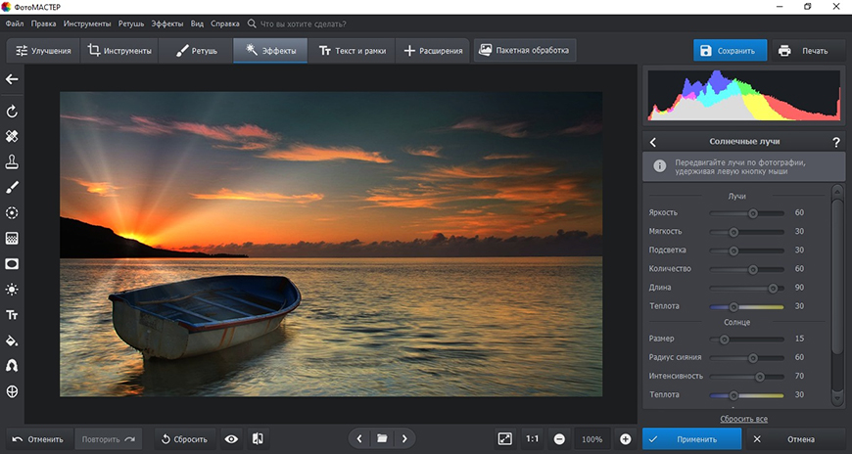
Task: Click the Сбросить все link
Action: 743,419
